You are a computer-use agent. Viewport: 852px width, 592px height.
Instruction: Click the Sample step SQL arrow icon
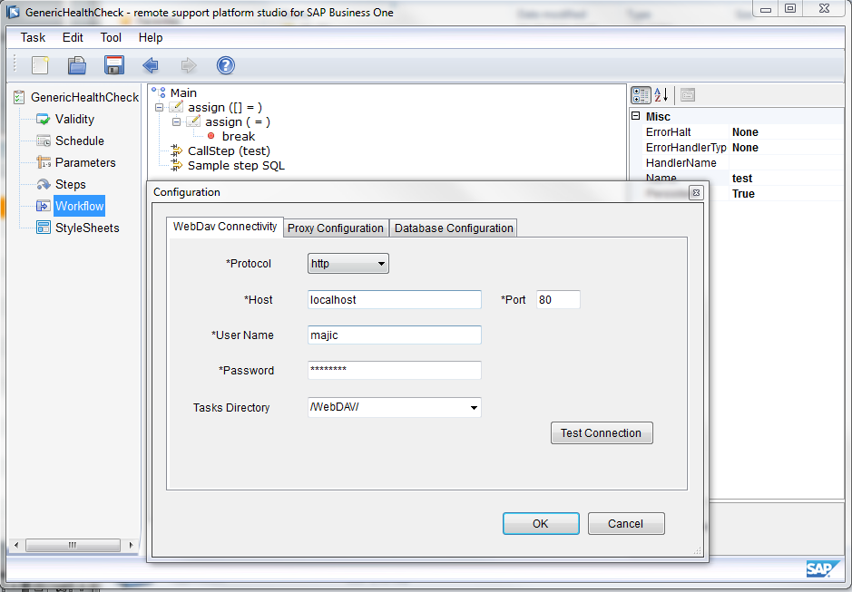click(x=177, y=165)
